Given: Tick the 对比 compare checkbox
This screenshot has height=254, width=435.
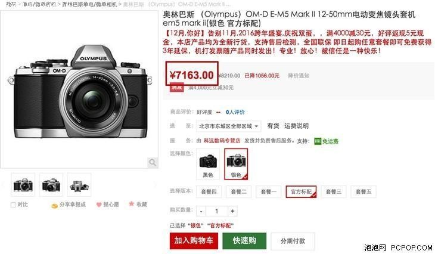Looking at the screenshot, I should 13,205.
